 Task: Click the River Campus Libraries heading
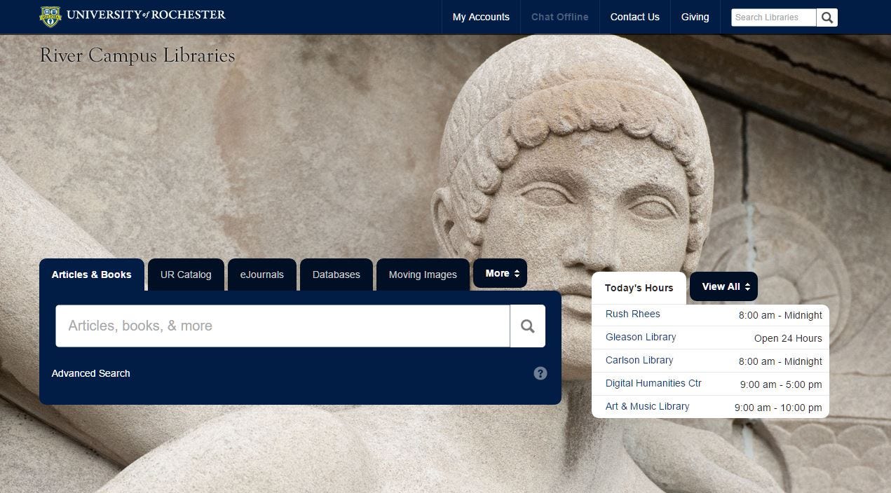click(137, 55)
